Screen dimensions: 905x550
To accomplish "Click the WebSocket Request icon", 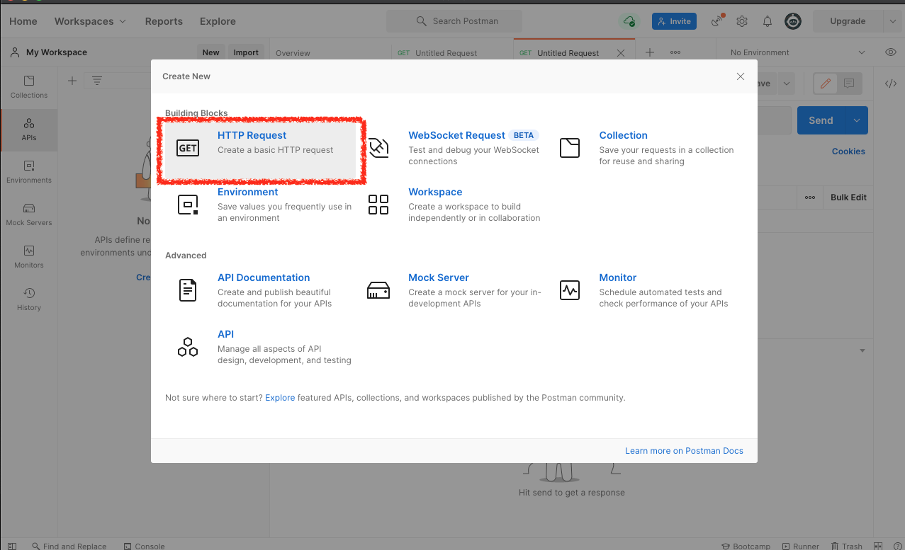I will [378, 147].
